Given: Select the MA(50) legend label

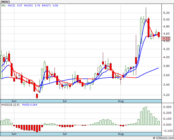Looking at the screenshot, I should point(28,6).
